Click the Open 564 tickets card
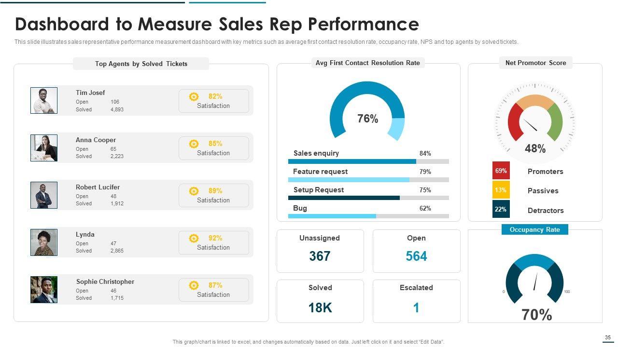 click(416, 251)
